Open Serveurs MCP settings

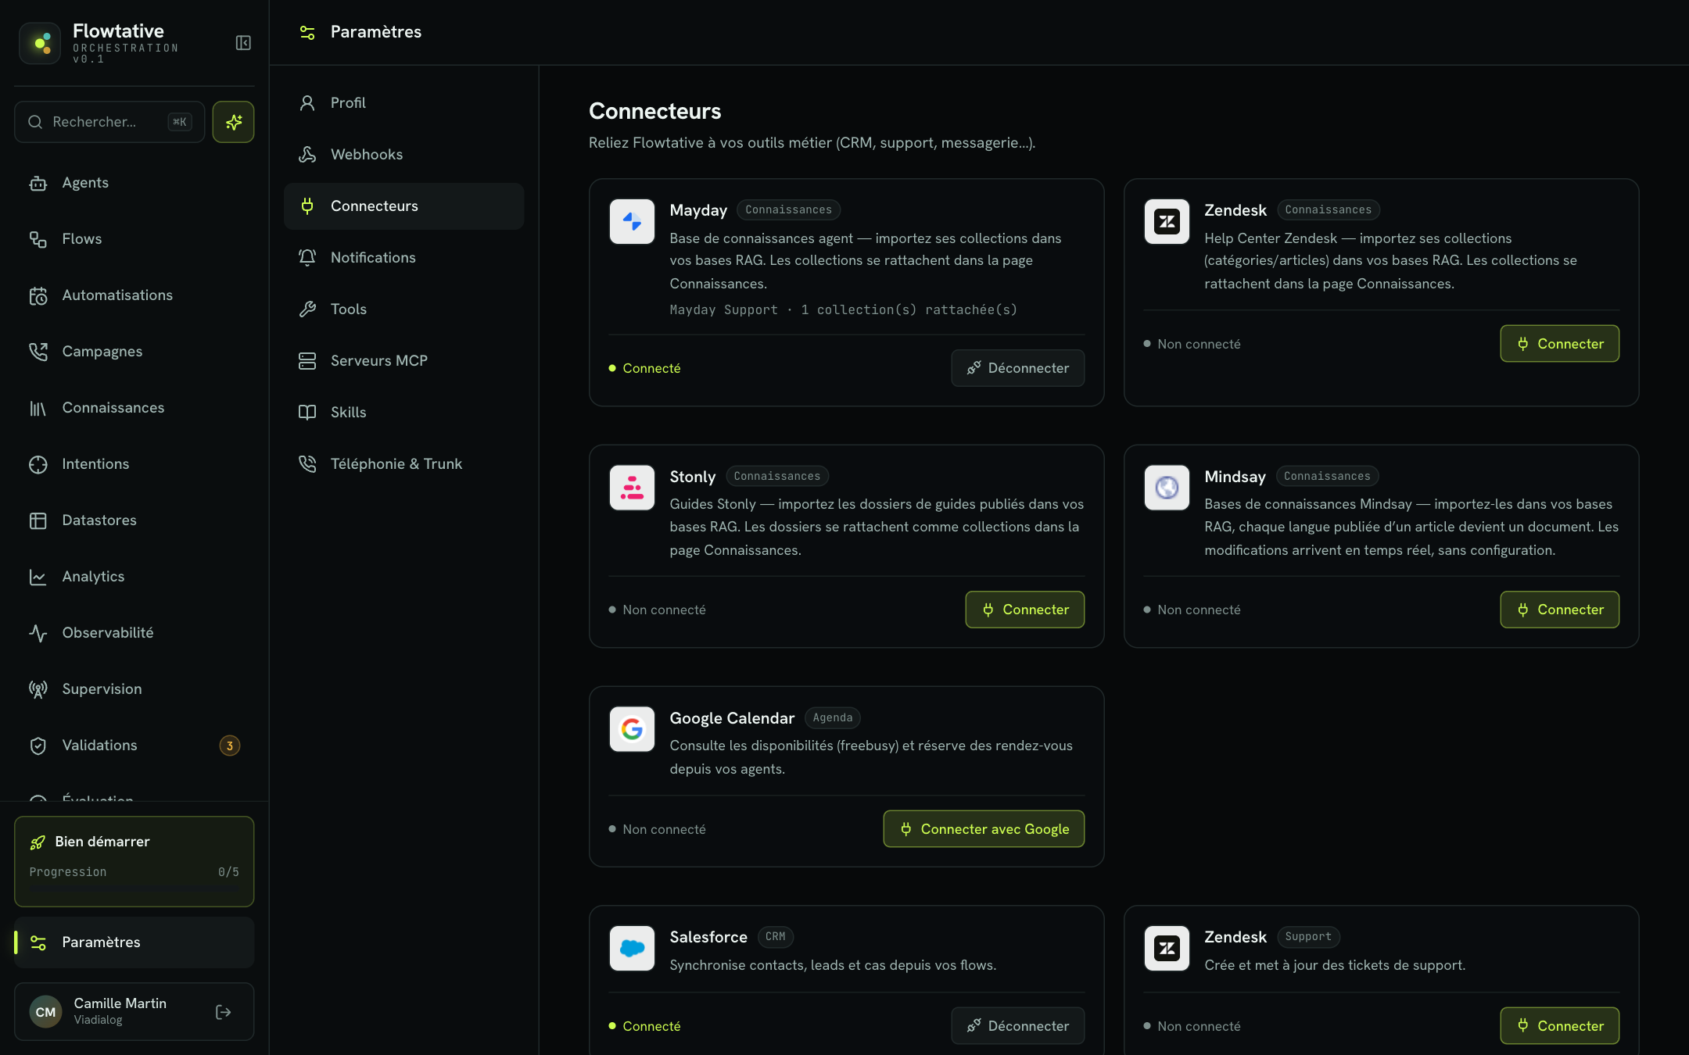403,361
